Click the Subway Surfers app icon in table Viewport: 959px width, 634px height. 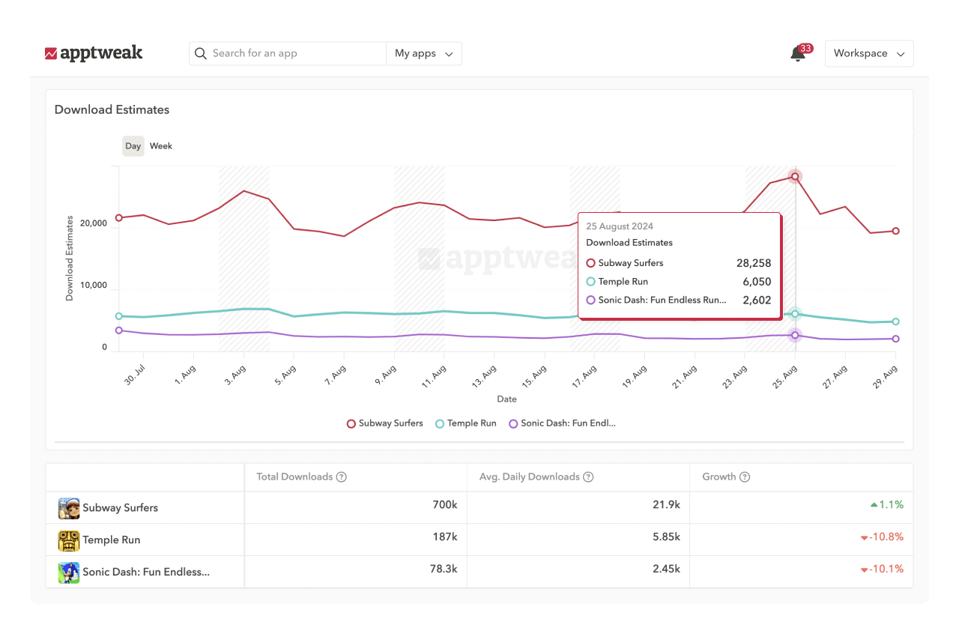68,507
